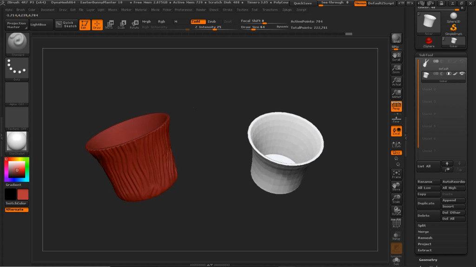476x267 pixels.
Task: Toggle Draw mode in the top shelf
Action: point(97,25)
